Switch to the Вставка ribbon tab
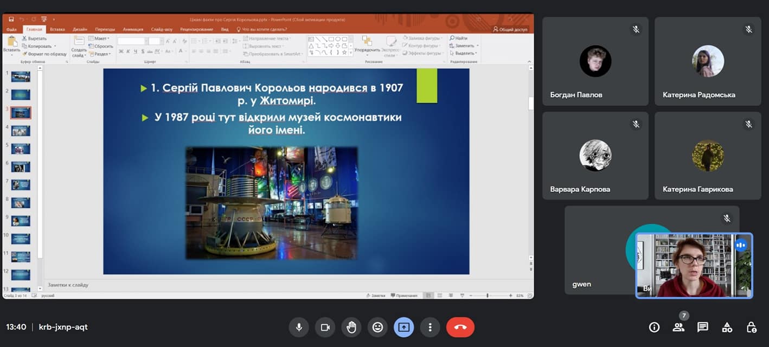Image resolution: width=769 pixels, height=347 pixels. tap(57, 29)
